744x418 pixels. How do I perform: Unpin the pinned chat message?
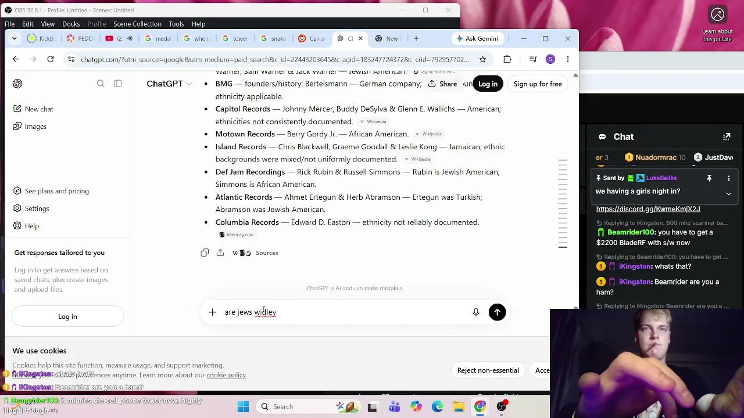click(709, 178)
